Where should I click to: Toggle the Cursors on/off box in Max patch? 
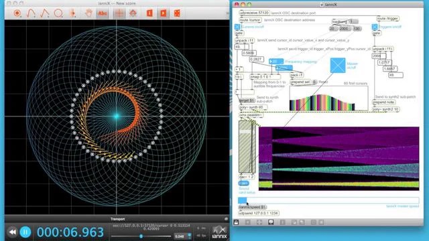237,27
